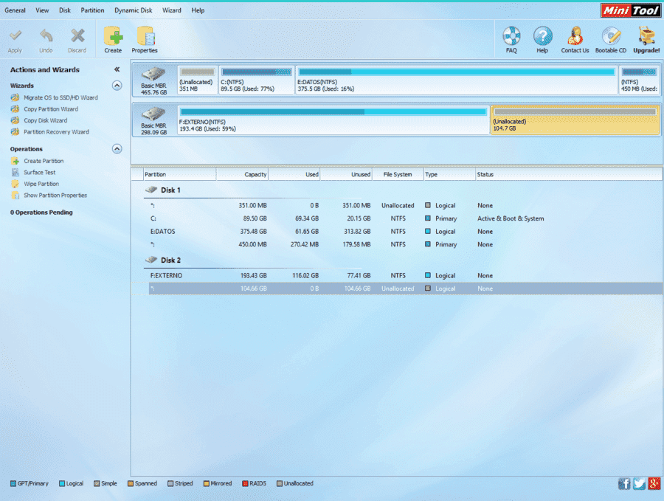Viewport: 664px width, 501px height.
Task: Select the C: partition row in list
Action: coord(397,218)
